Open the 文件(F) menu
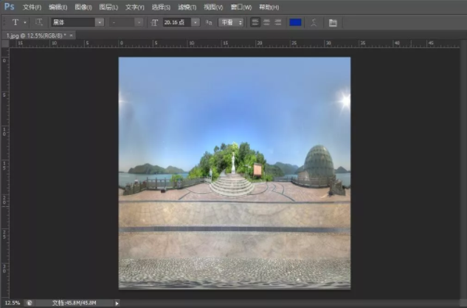 tap(32, 7)
